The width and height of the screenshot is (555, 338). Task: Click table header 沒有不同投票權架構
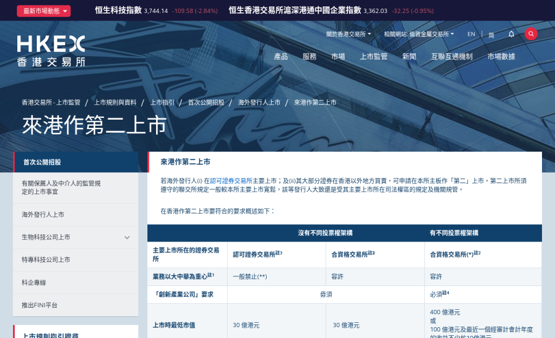[325, 233]
